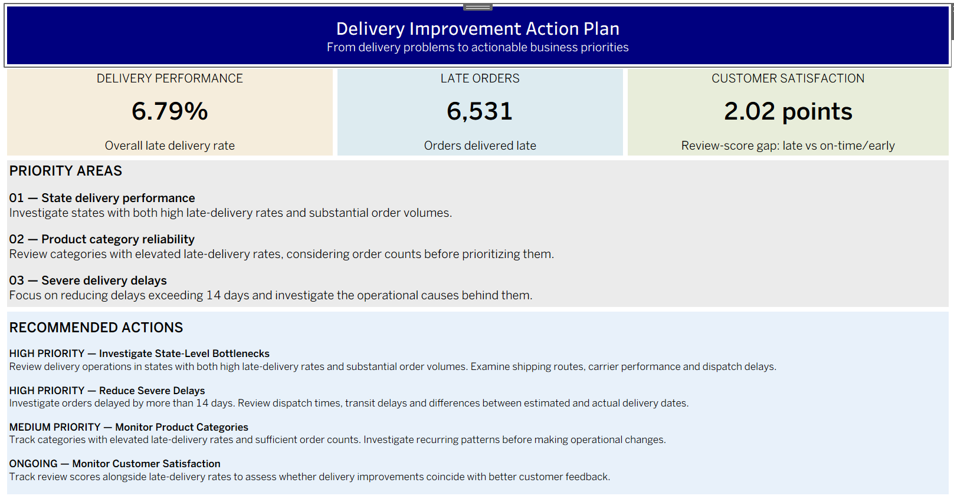Select the 6,531 late orders value
The image size is (954, 499).
pyautogui.click(x=480, y=111)
